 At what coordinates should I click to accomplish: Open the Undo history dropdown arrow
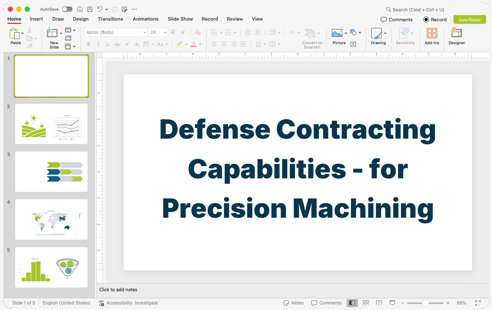pyautogui.click(x=107, y=9)
